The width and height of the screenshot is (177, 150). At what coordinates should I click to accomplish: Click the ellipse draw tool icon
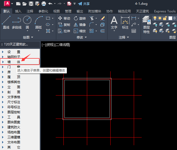[x=48, y=25]
